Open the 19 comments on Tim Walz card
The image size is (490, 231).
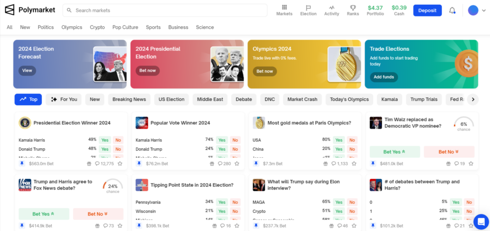(459, 164)
